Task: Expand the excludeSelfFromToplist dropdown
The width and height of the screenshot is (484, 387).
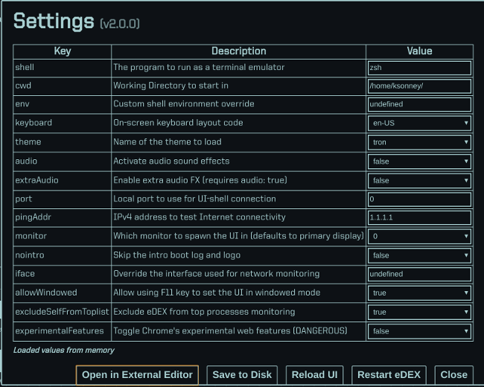Action: point(419,312)
